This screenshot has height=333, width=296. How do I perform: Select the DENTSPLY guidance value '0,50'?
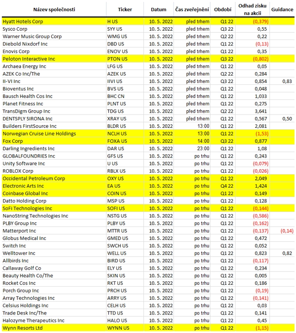click(287, 118)
